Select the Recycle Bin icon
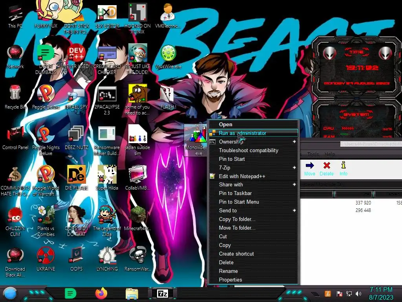Viewport: 402px width, 302px height. pos(15,97)
